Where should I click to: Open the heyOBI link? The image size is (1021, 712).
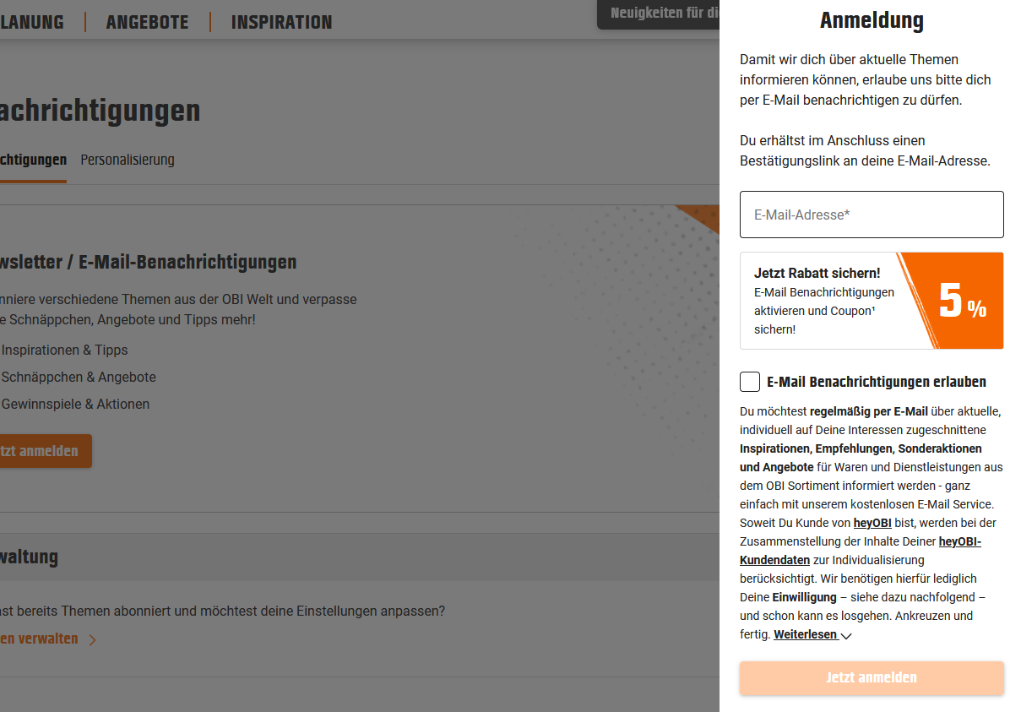coord(872,523)
